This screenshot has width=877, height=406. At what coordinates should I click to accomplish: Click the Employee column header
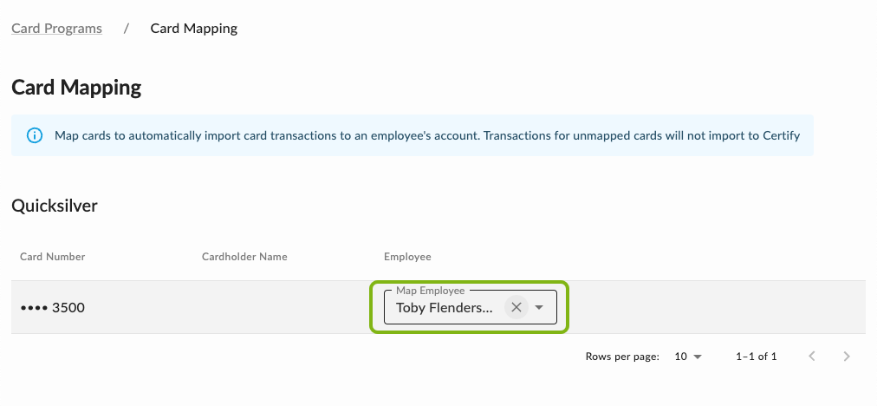pyautogui.click(x=407, y=257)
